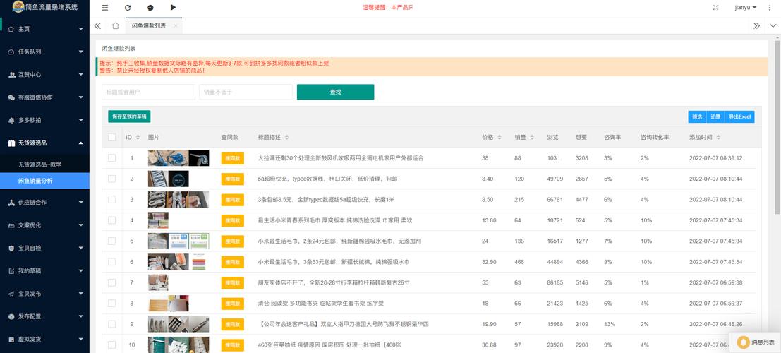Image resolution: width=781 pixels, height=353 pixels.
Task: Select 闲鱼销量分析 submenu item
Action: click(x=45, y=181)
